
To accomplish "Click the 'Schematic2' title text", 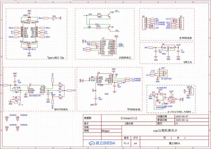I will 129,118.
